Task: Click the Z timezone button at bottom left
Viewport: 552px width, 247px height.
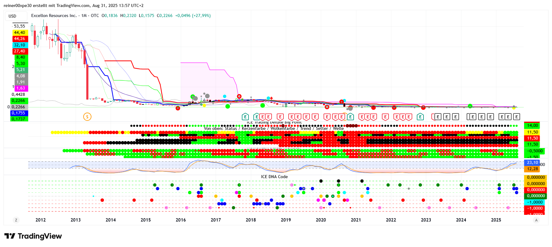Action: coord(16,220)
